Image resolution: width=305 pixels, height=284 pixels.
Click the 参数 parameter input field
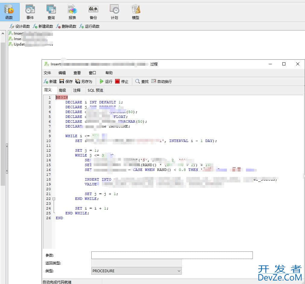[172, 255]
